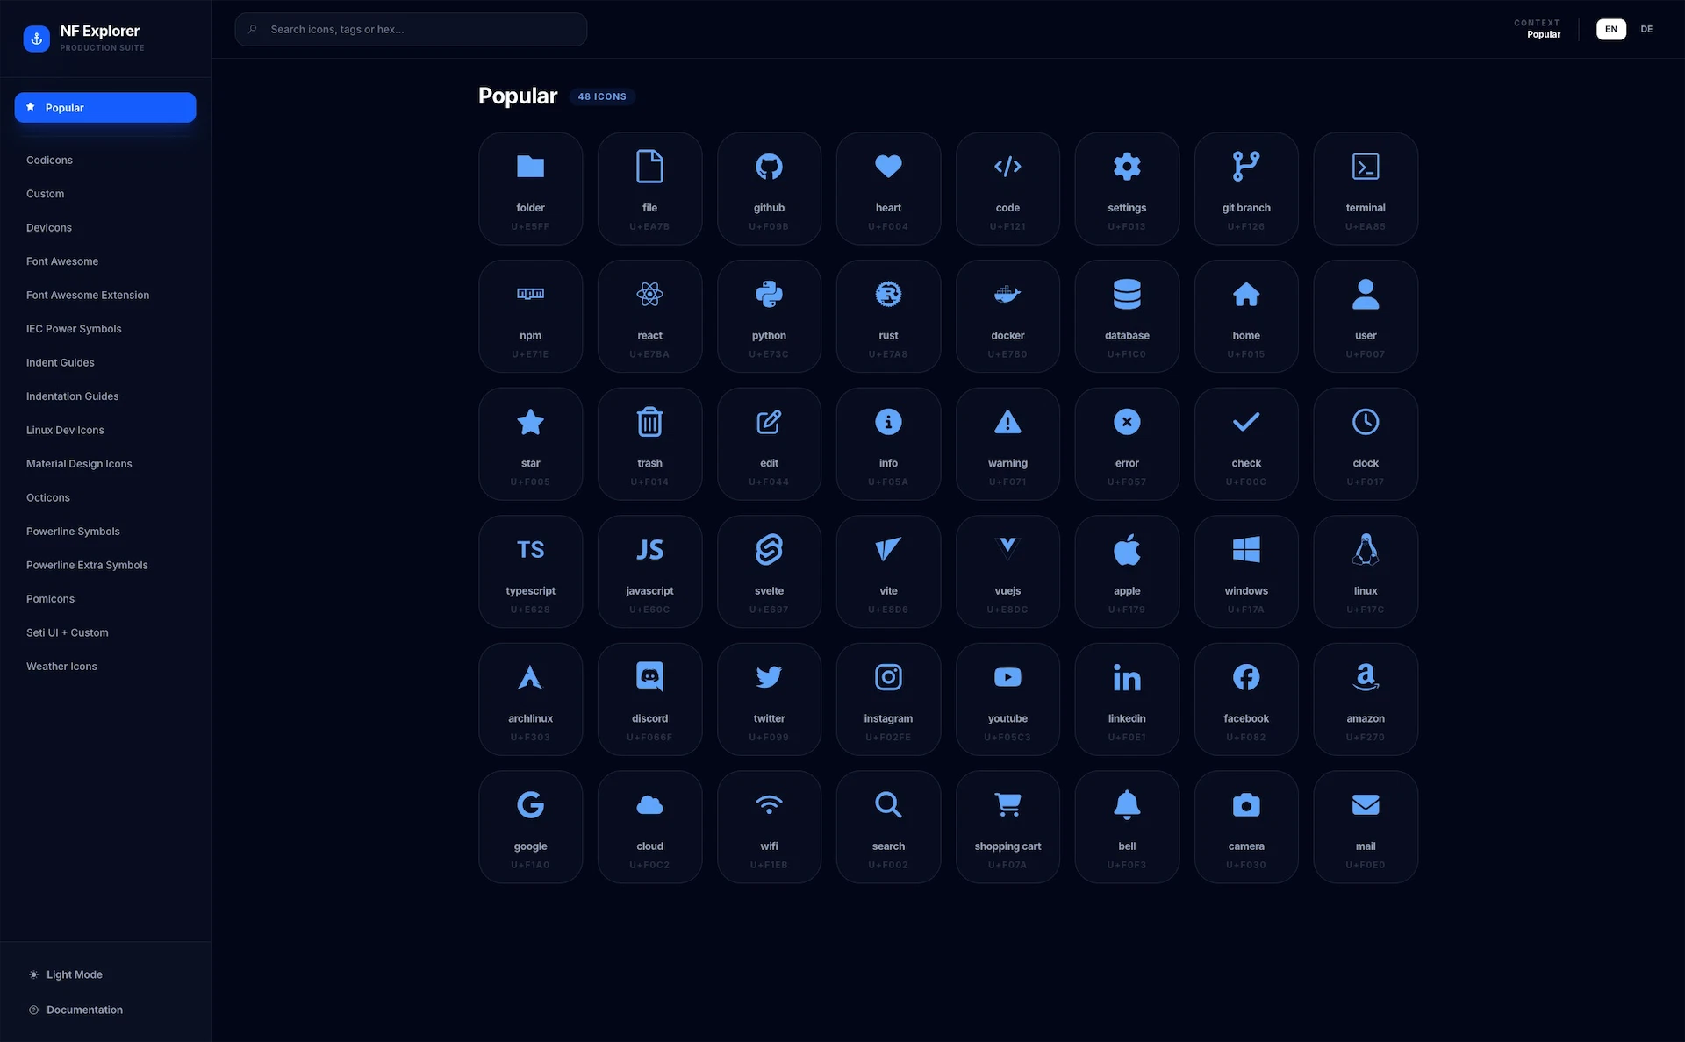Open the Documentation page
Viewport: 1685px width, 1042px height.
tap(84, 1010)
